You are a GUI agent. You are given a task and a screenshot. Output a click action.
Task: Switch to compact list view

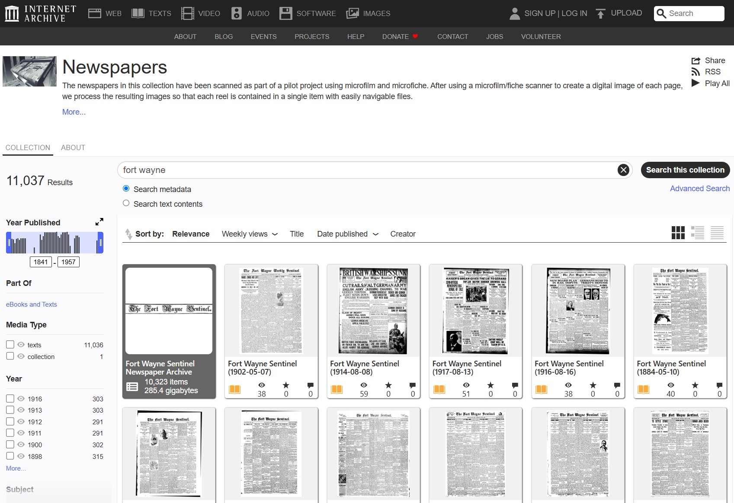coord(717,233)
